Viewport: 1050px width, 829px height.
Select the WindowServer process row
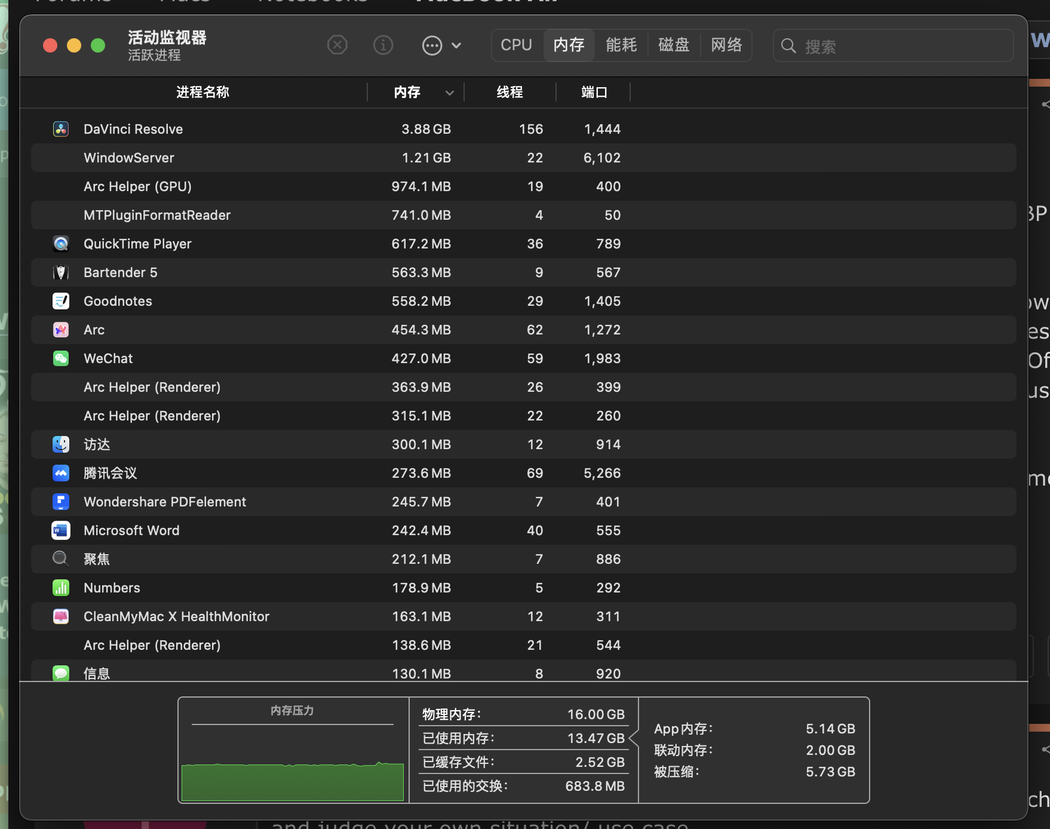click(524, 158)
